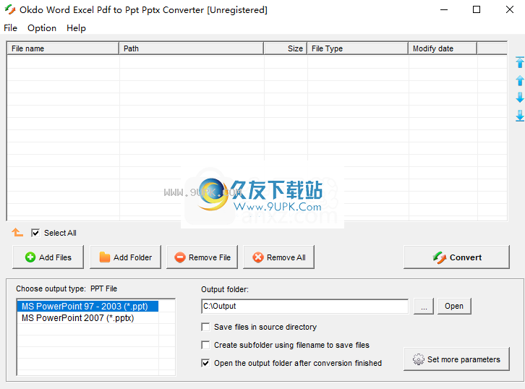Image resolution: width=525 pixels, height=389 pixels.
Task: Open the Help menu
Action: point(76,28)
